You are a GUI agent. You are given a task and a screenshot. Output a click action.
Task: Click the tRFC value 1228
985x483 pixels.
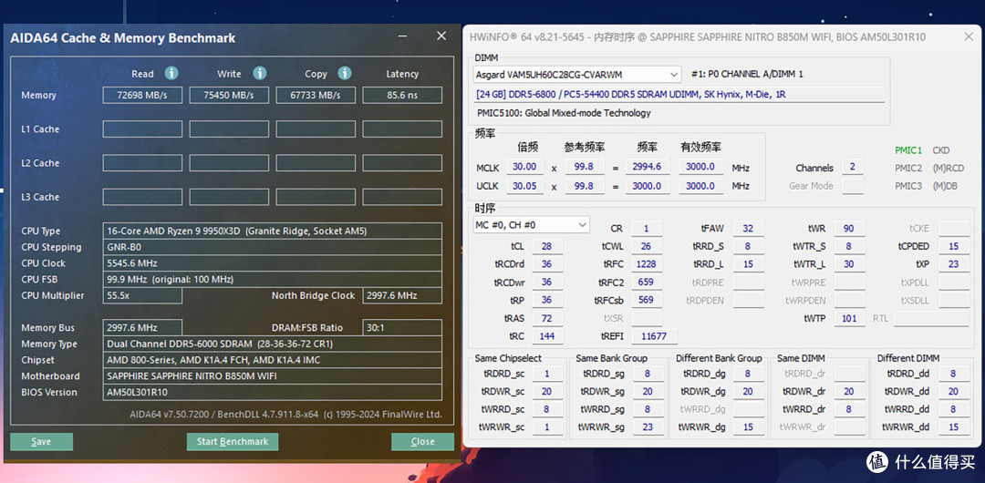tap(646, 264)
